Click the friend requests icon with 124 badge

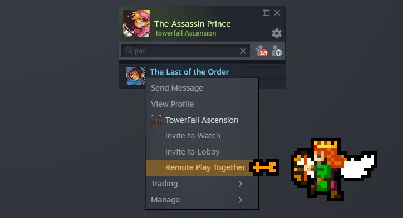point(262,51)
